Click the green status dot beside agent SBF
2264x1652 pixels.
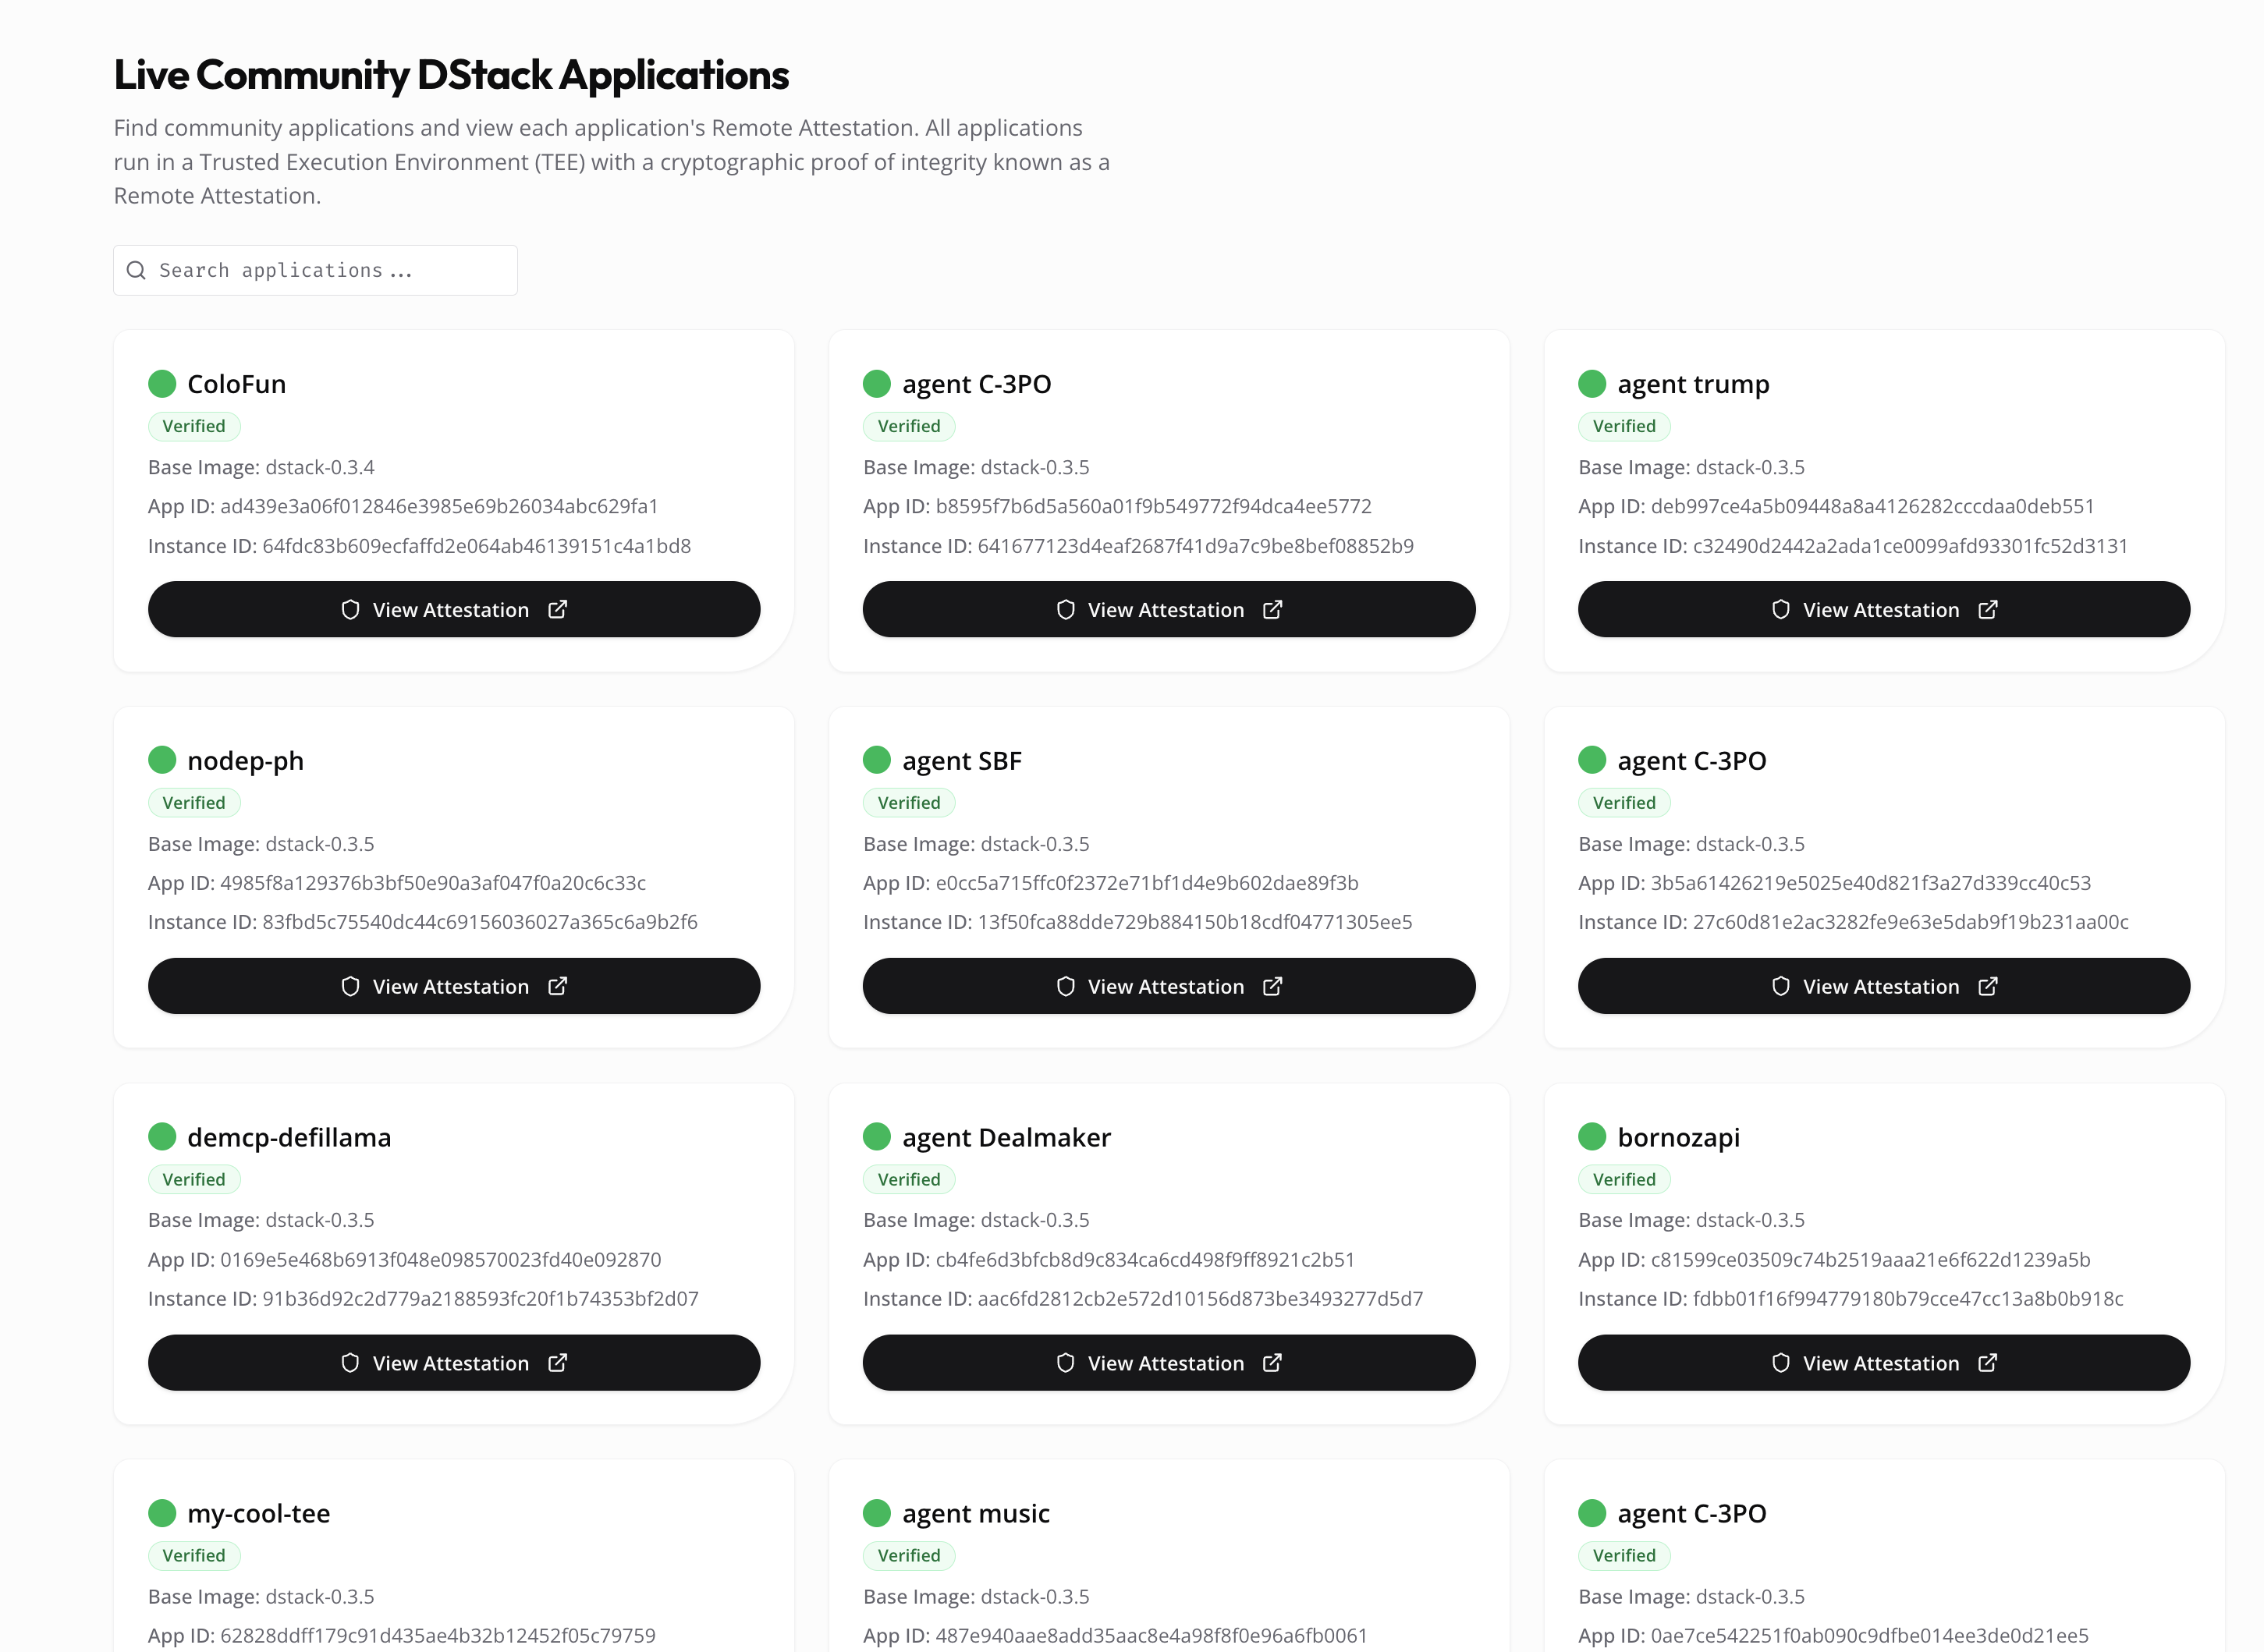[877, 760]
